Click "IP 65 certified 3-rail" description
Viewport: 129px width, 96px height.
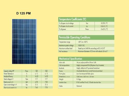(89, 82)
